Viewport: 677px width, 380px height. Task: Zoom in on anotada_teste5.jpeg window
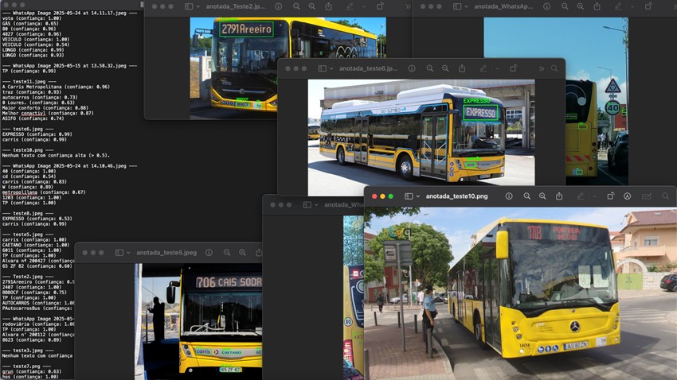(x=243, y=253)
